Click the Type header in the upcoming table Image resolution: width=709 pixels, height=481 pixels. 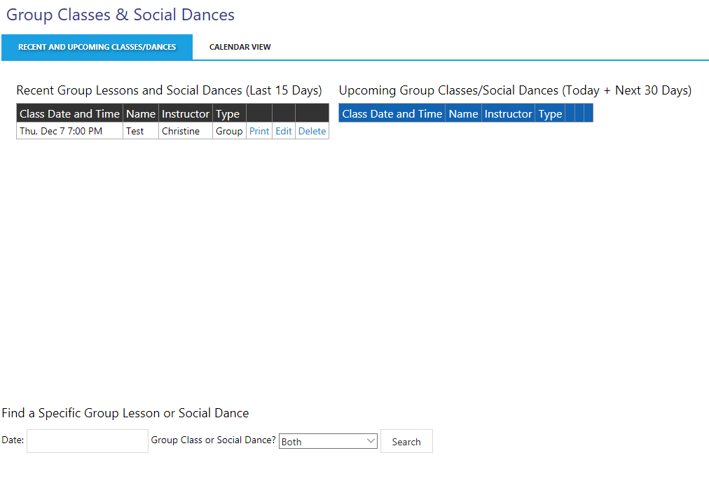click(x=550, y=113)
